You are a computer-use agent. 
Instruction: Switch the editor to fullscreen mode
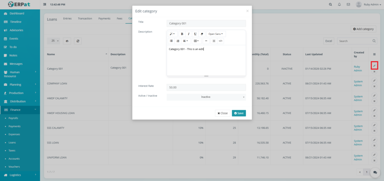point(214,41)
